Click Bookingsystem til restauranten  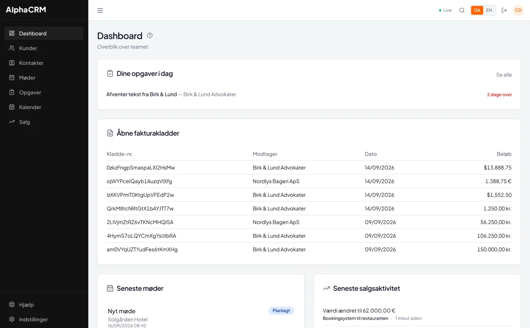pyautogui.click(x=356, y=318)
